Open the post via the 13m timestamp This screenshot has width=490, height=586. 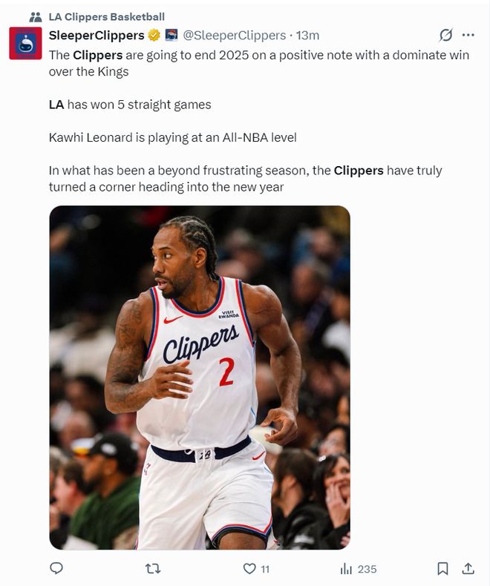click(x=307, y=35)
